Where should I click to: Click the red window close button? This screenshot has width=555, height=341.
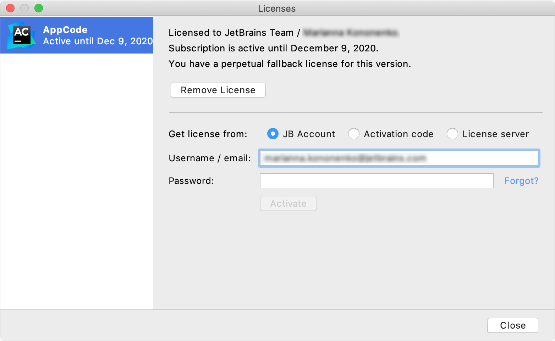coord(11,8)
